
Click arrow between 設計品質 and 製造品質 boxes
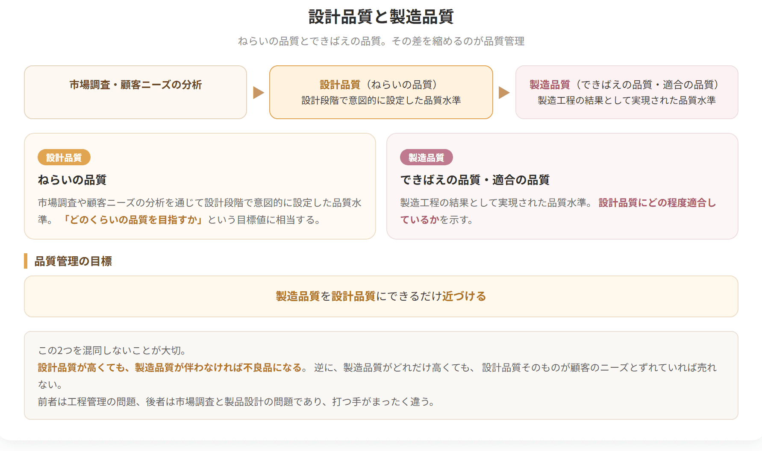coord(504,93)
